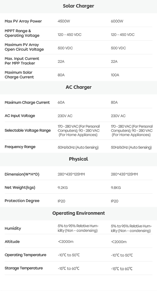Select the 4500W PV array power value

pos(64,21)
